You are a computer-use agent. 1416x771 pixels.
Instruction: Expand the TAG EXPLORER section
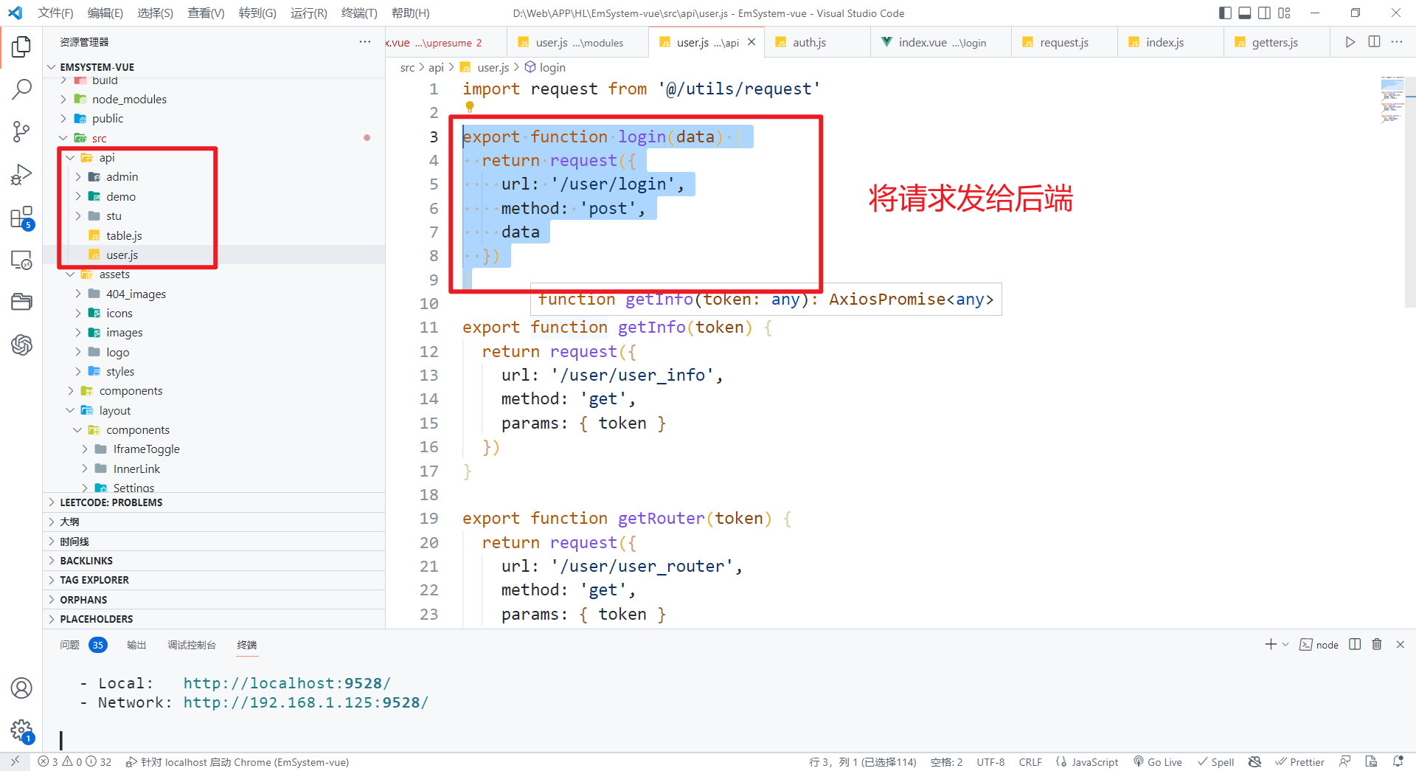(214, 580)
